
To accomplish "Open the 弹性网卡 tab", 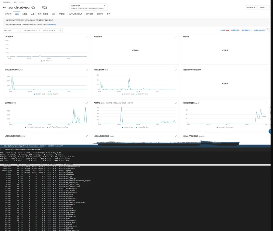I will [62, 14].
